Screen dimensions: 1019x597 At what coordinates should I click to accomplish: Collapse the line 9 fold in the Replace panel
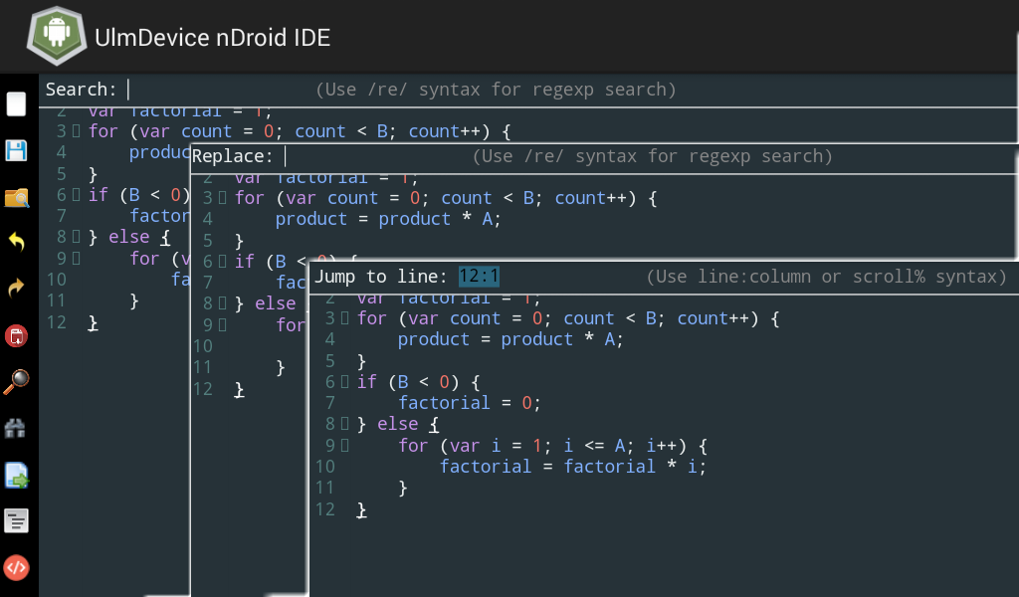coord(222,324)
